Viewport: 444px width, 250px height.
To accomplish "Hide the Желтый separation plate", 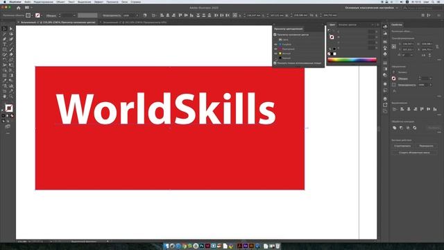I will pyautogui.click(x=275, y=53).
